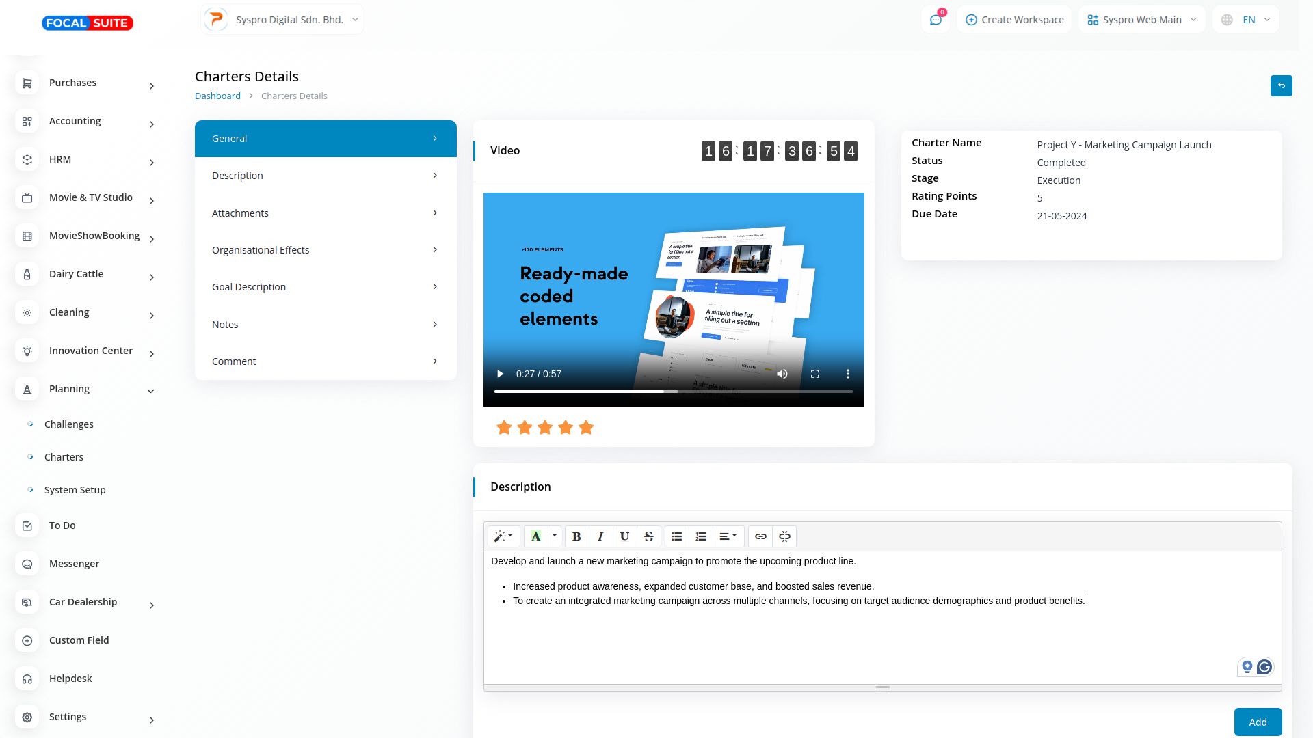The image size is (1313, 738).
Task: Open the Syspro Web Main workspace dropdown
Action: coord(1141,20)
